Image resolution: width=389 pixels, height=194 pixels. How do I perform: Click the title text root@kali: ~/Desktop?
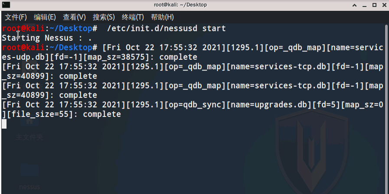click(180, 5)
